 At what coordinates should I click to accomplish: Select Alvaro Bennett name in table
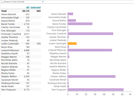point(9,14)
